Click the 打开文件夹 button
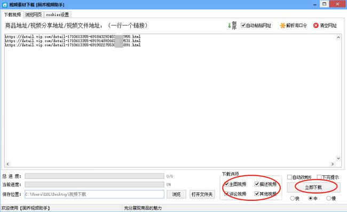 click(202, 194)
